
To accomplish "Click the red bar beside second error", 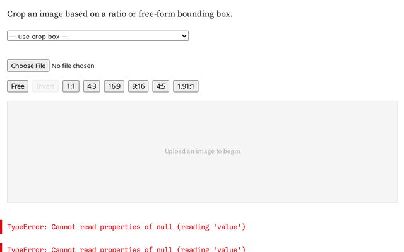I will (x=1, y=248).
